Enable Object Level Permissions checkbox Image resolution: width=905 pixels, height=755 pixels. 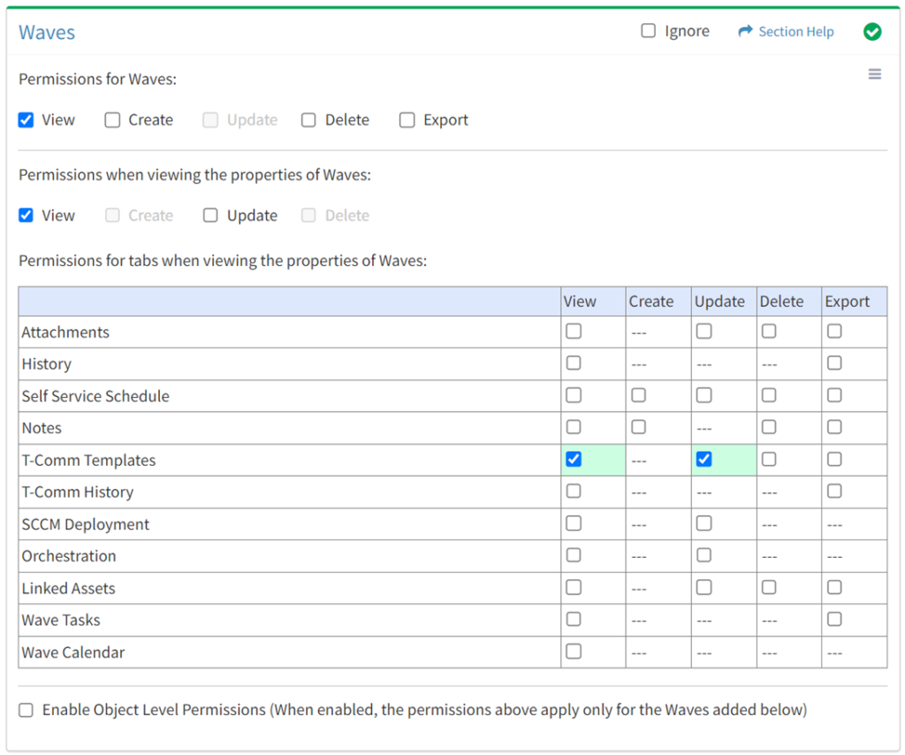click(x=27, y=710)
